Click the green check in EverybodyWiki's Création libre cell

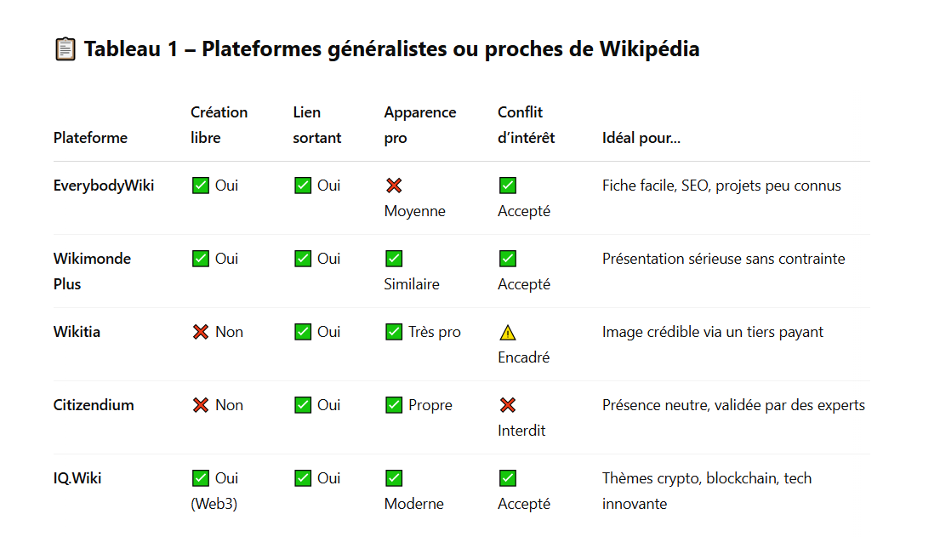201,186
